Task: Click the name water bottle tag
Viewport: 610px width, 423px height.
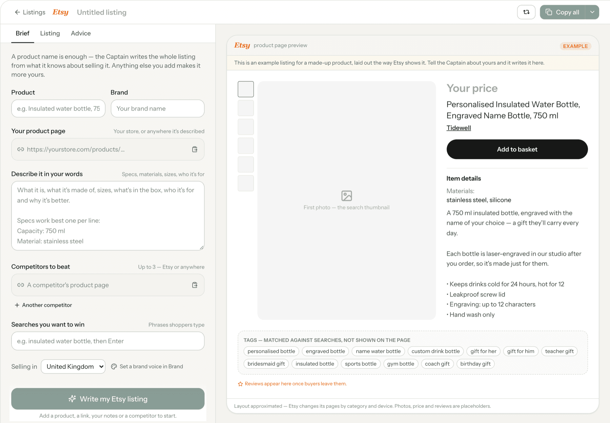Action: click(378, 351)
